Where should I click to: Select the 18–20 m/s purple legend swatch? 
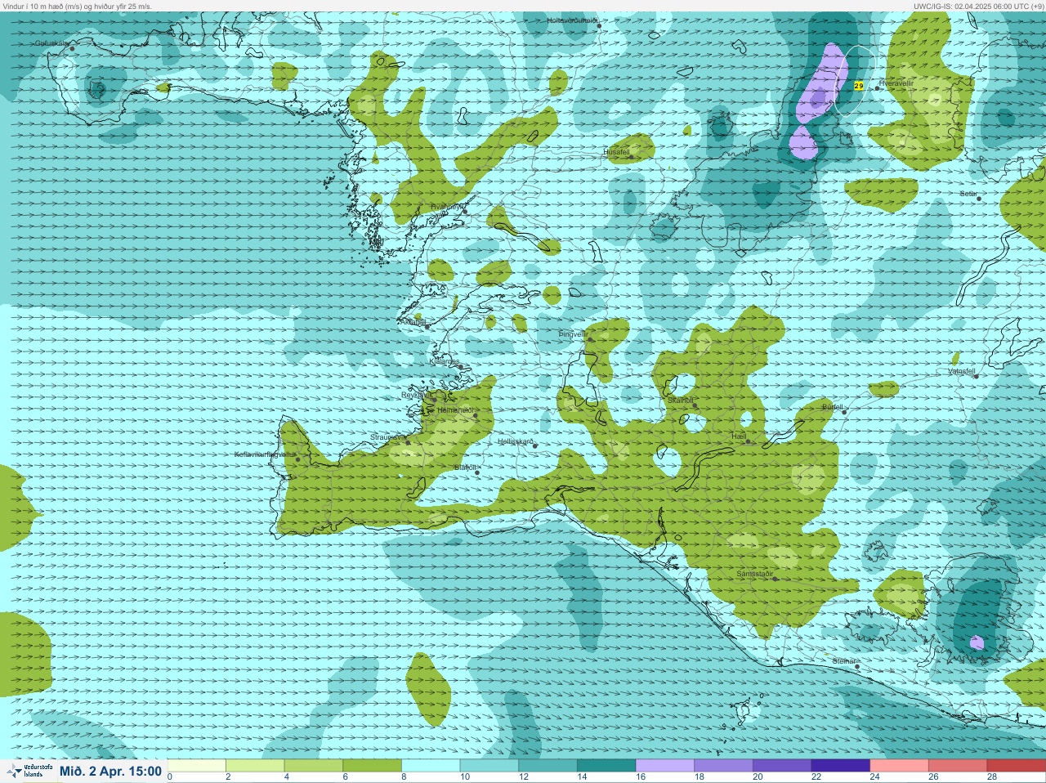pos(723,766)
